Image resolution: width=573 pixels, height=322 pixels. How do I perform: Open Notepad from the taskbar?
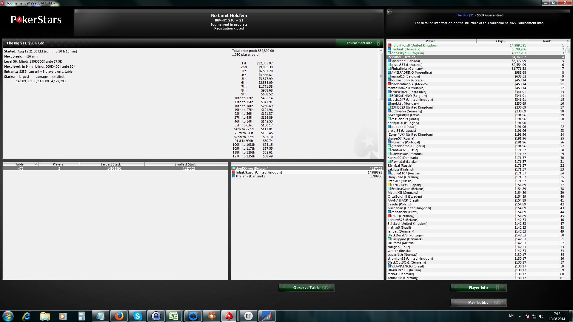coord(100,316)
